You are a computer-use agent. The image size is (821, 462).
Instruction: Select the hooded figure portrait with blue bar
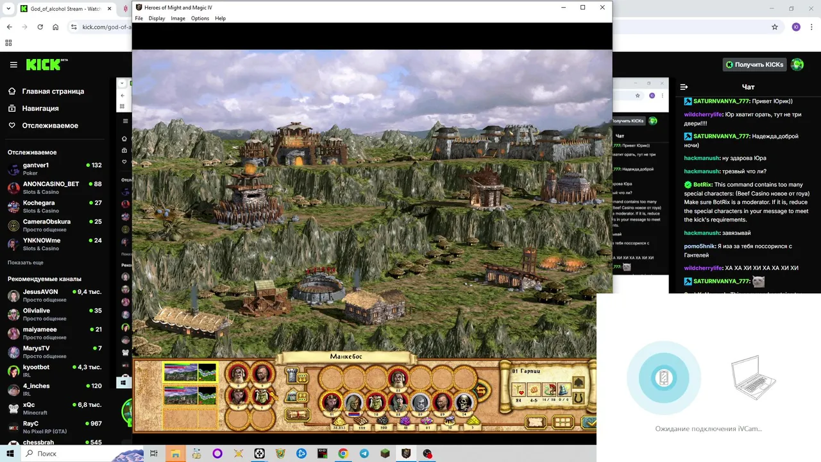tap(354, 403)
